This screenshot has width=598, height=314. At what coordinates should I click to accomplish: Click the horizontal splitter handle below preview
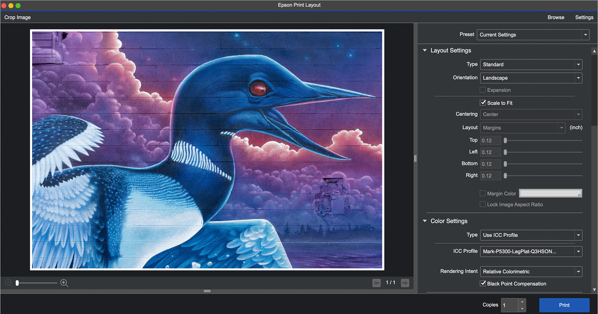click(207, 291)
